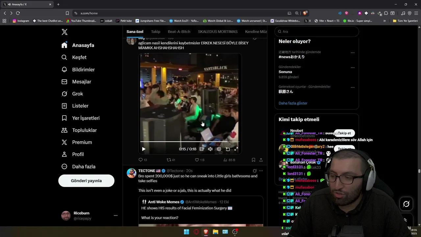This screenshot has width=421, height=237.
Task: Open Brave Shields icon
Action: pyautogui.click(x=305, y=13)
